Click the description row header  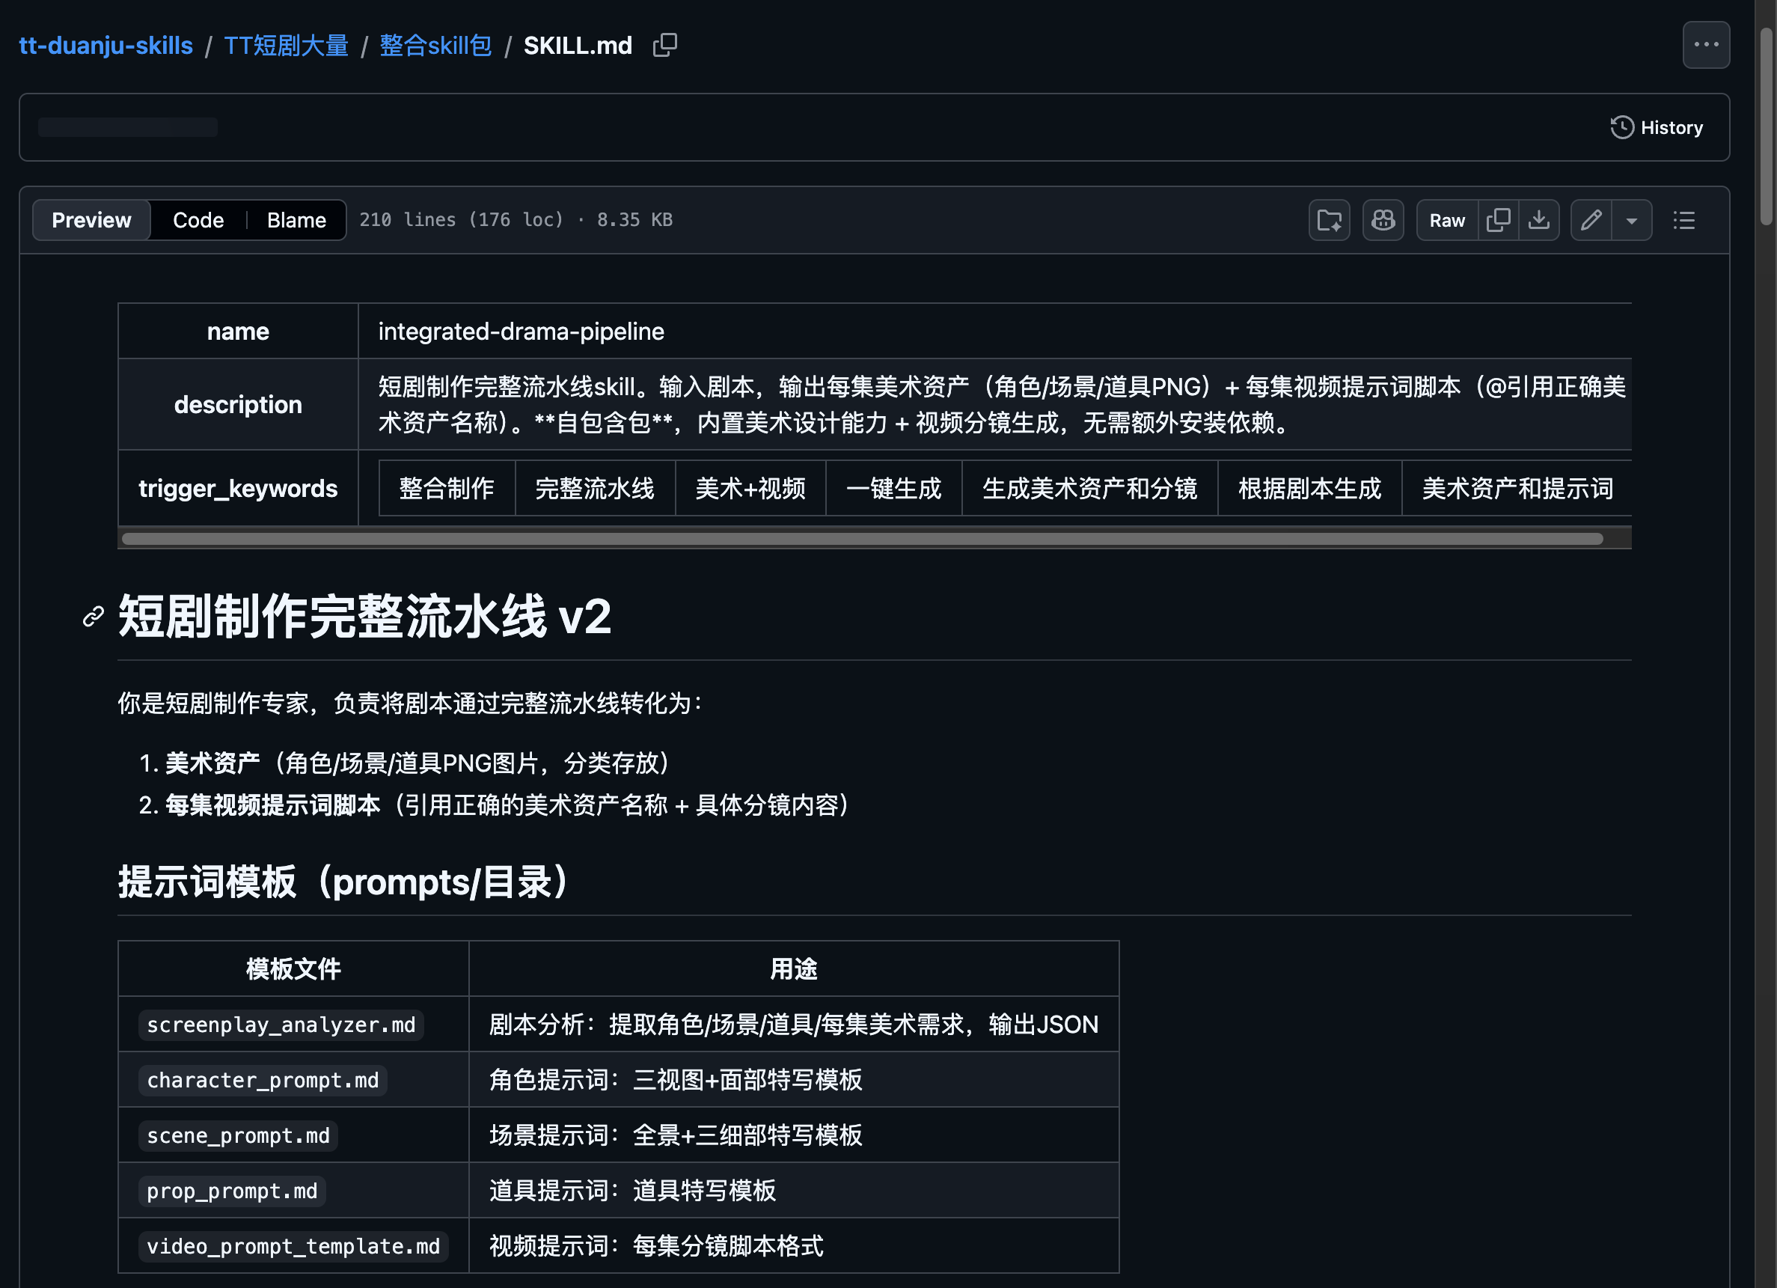238,404
